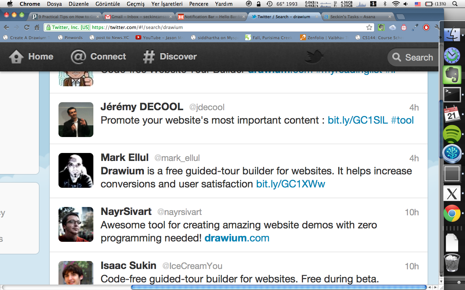
Task: Click the Twitter bird logo
Action: (x=314, y=57)
